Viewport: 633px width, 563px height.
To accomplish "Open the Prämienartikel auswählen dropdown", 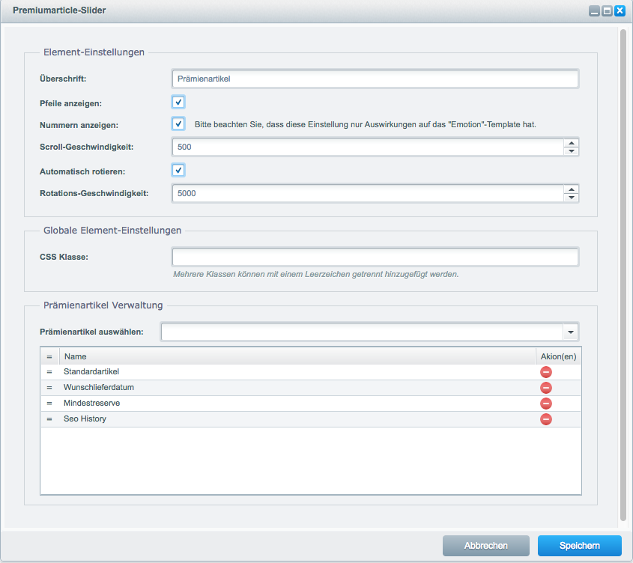I will tap(571, 332).
